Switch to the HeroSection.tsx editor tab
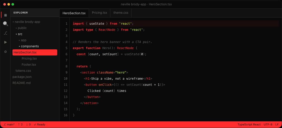Viewport: 282px width, 128px height. tap(74, 13)
